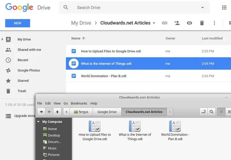Open Pictures in file manager sidebar
Image resolution: width=231 pixels, height=160 pixels.
coord(51,155)
